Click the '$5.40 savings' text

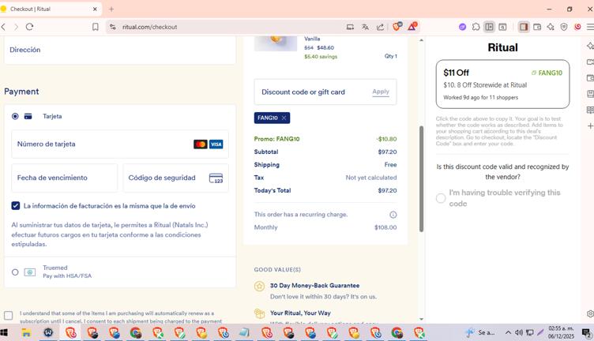(321, 56)
